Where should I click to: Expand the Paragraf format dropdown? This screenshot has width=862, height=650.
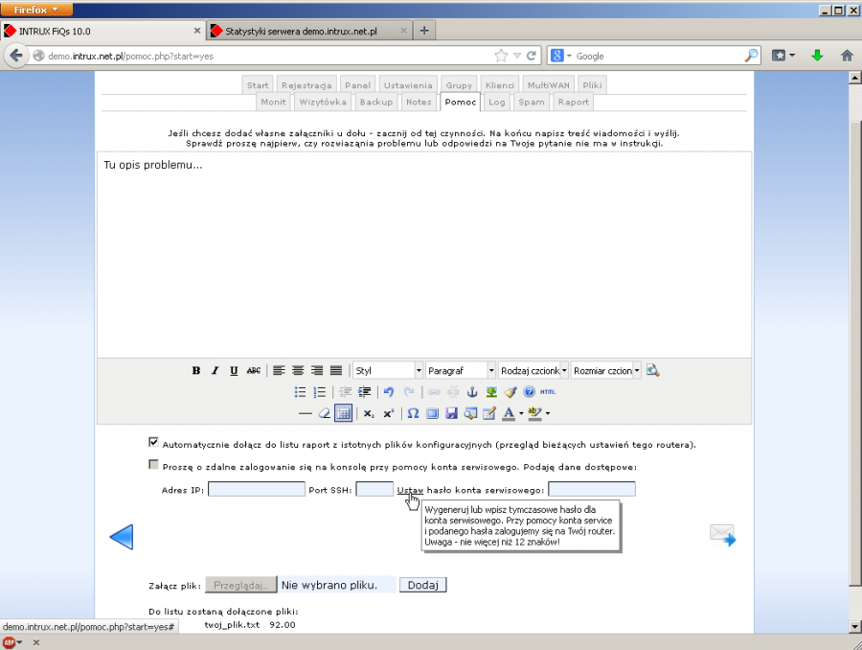point(461,370)
